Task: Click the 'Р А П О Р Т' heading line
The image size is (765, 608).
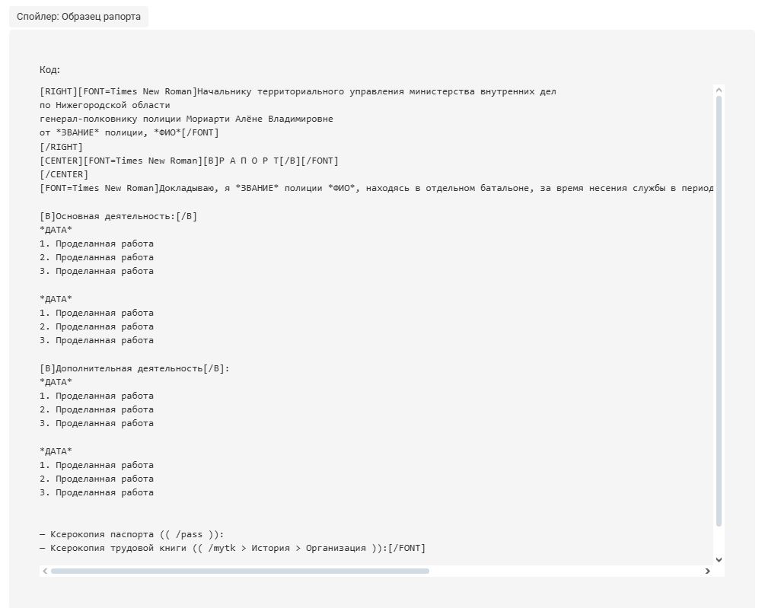Action: [x=249, y=161]
